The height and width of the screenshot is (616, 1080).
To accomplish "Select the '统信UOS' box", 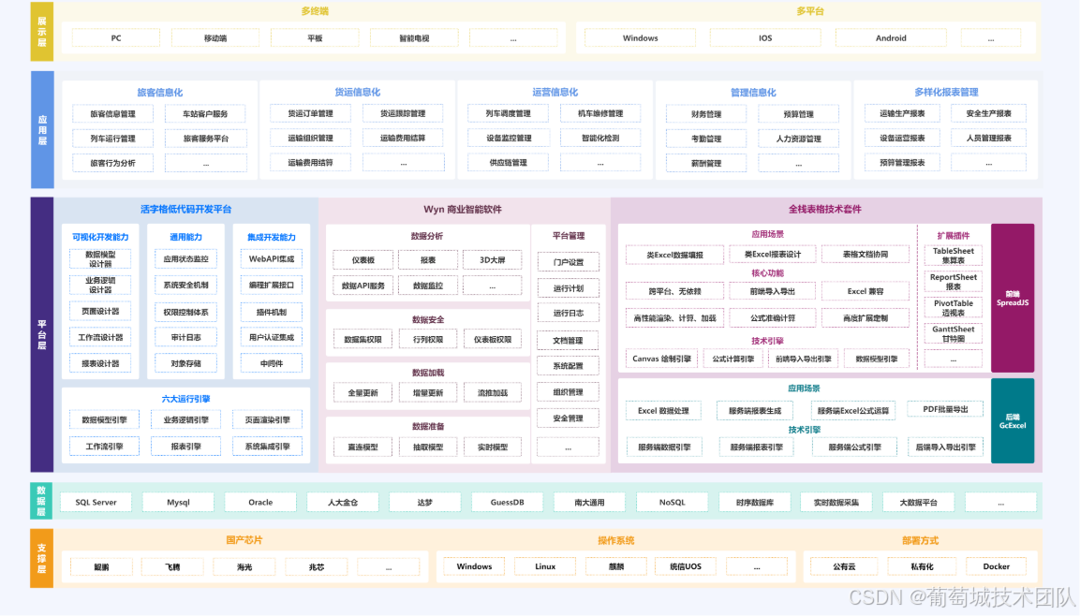I will click(686, 566).
